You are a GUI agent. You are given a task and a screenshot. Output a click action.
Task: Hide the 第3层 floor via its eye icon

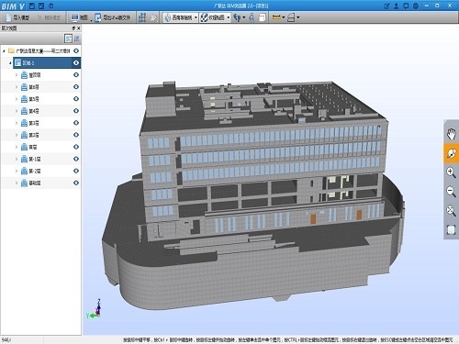click(76, 123)
